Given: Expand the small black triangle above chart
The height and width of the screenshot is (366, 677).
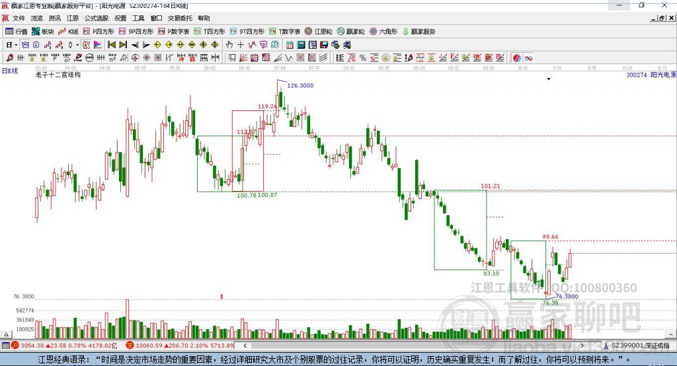Looking at the screenshot, I should coord(549,79).
